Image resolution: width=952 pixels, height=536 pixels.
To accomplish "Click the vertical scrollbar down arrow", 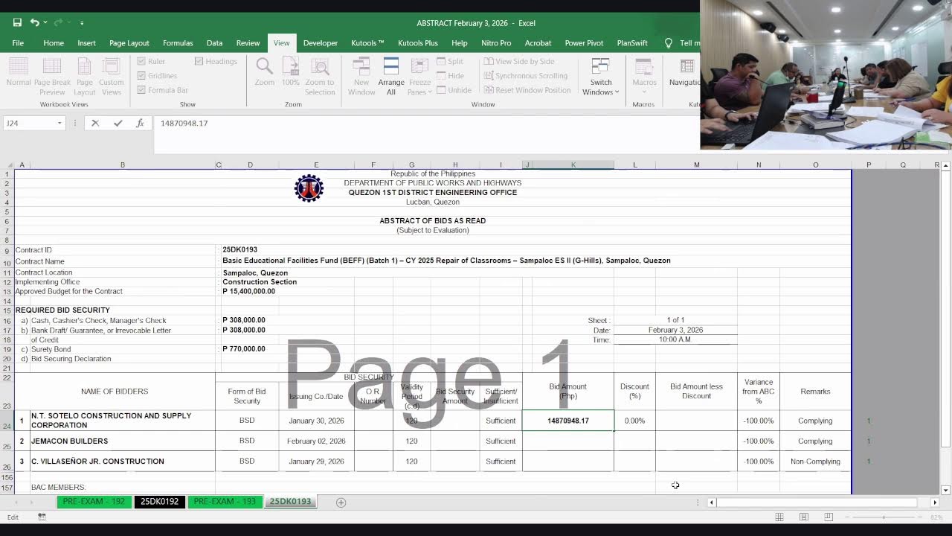I will [x=945, y=490].
